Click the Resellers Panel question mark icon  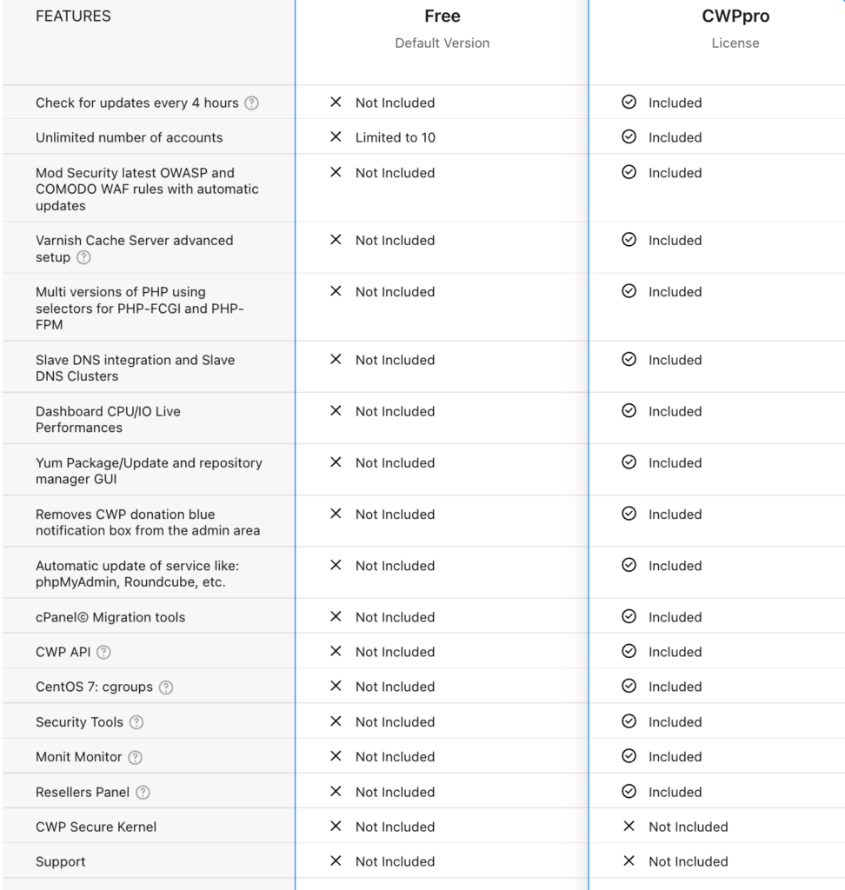click(143, 793)
